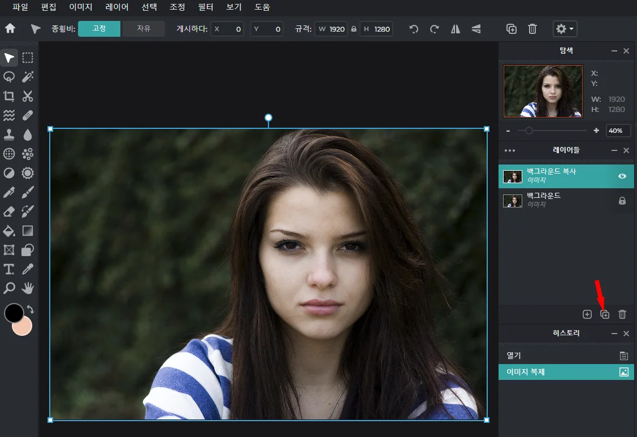The width and height of the screenshot is (637, 437).
Task: Click the navigator zoom slider handle
Action: point(528,131)
